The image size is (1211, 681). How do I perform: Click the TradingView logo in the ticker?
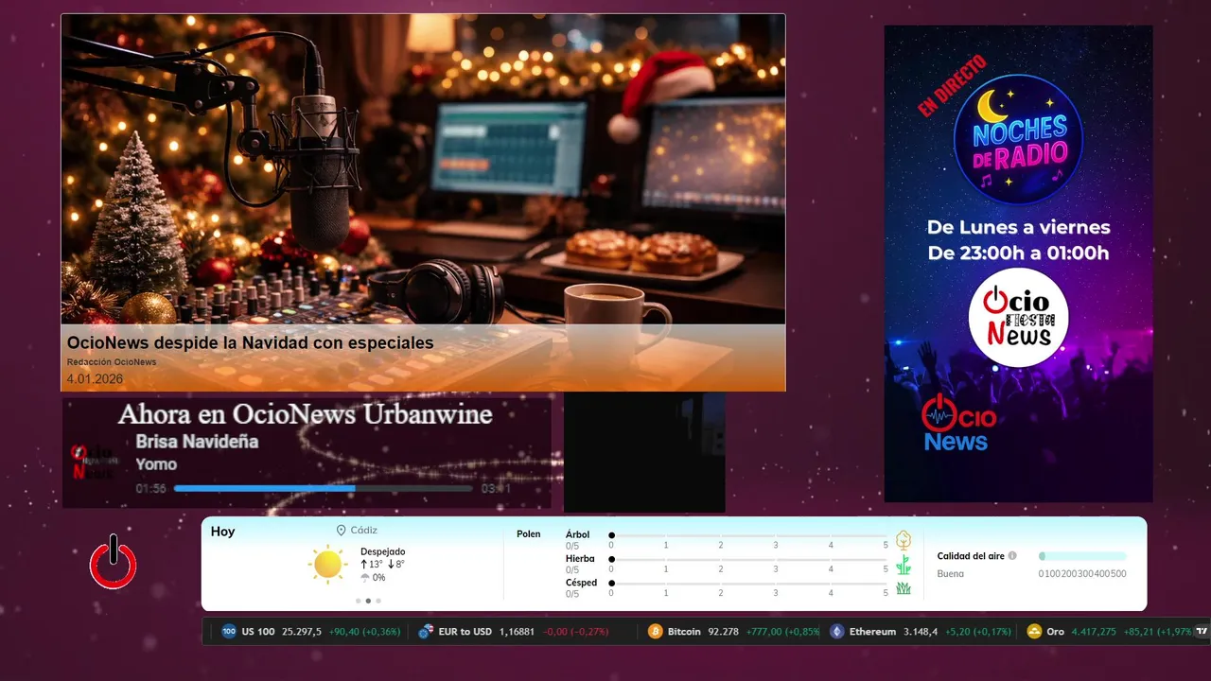1202,631
